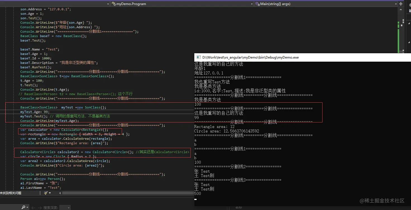Click console output line 500
This screenshot has width=411, height=210.
tap(198, 194)
